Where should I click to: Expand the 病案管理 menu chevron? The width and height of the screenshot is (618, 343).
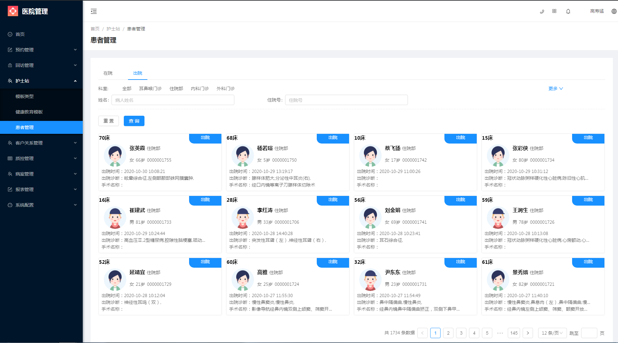[75, 174]
